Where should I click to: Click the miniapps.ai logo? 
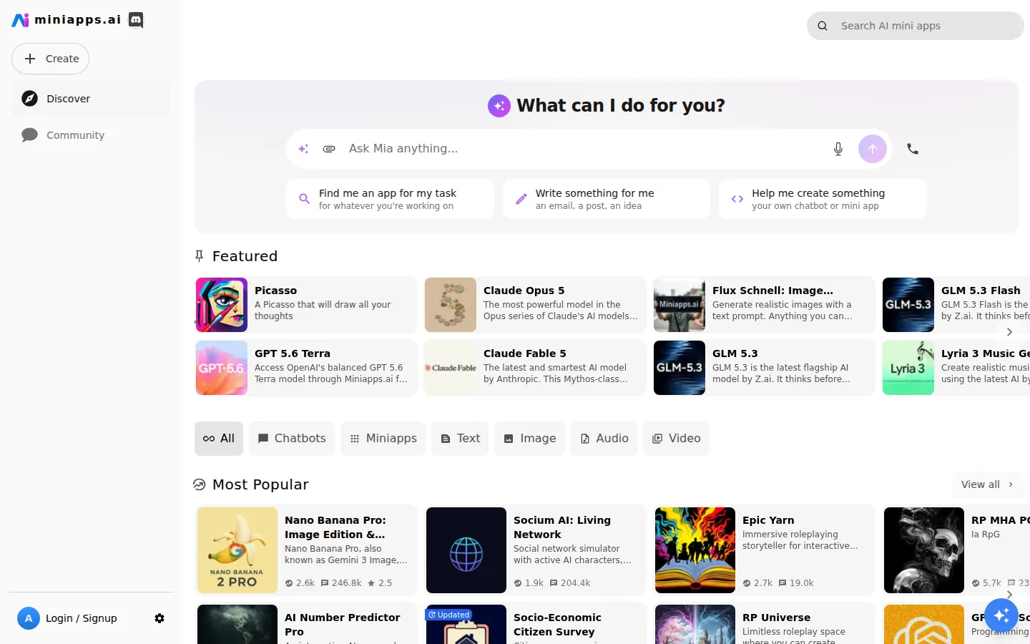coord(67,20)
